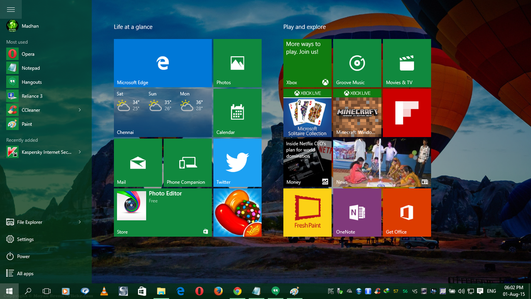
Task: Open File Explorer from the taskbar
Action: [x=161, y=291]
